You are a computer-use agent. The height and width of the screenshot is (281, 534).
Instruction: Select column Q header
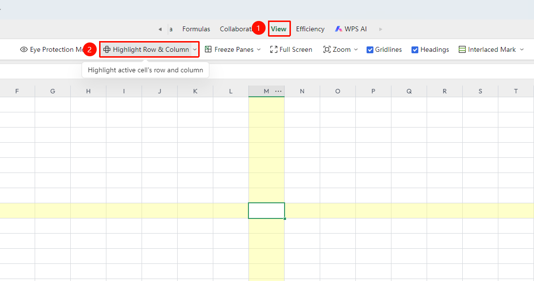click(x=409, y=91)
